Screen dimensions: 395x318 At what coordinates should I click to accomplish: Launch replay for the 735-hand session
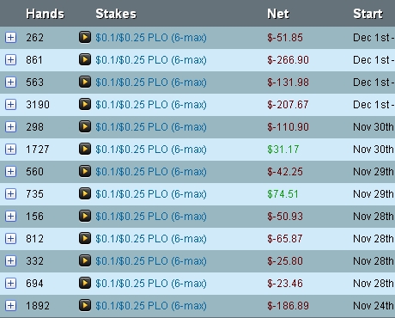pyautogui.click(x=85, y=193)
